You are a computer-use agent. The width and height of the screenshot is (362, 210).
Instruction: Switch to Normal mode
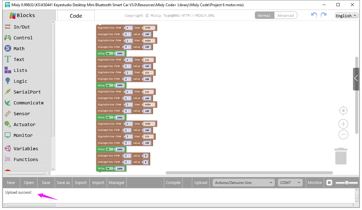[x=264, y=15]
